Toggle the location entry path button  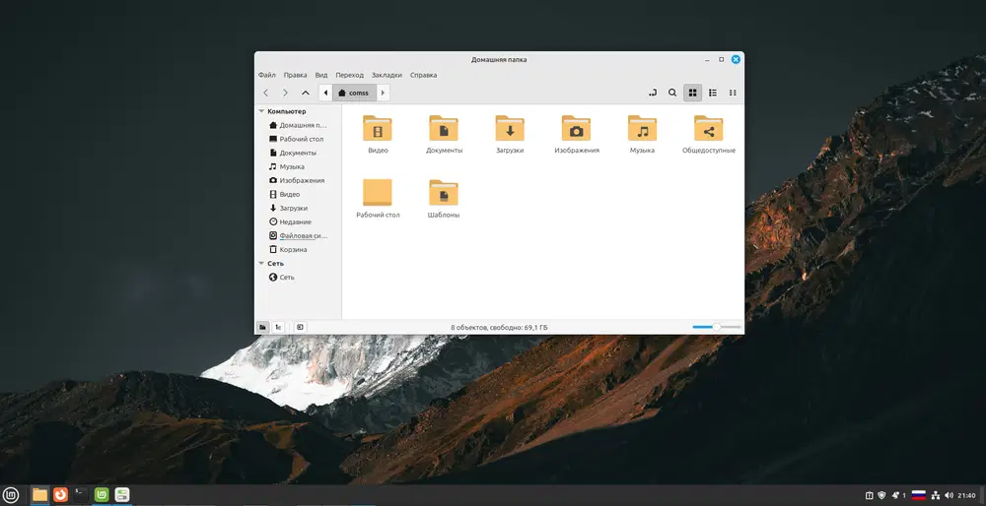click(652, 93)
